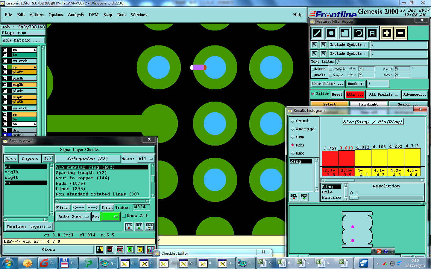Toggle the Filter checkbox
This screenshot has height=269, width=431.
[x=313, y=94]
